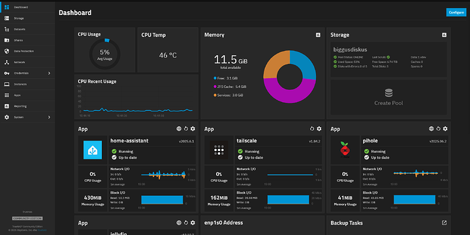The image size is (470, 235).
Task: Click the biggusdiskus pool name
Action: 350,49
